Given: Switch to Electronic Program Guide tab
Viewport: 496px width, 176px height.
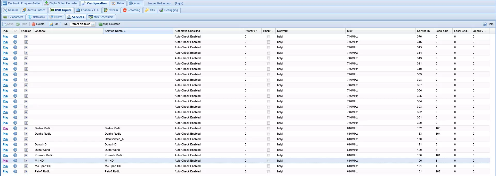Looking at the screenshot, I should click(21, 3).
